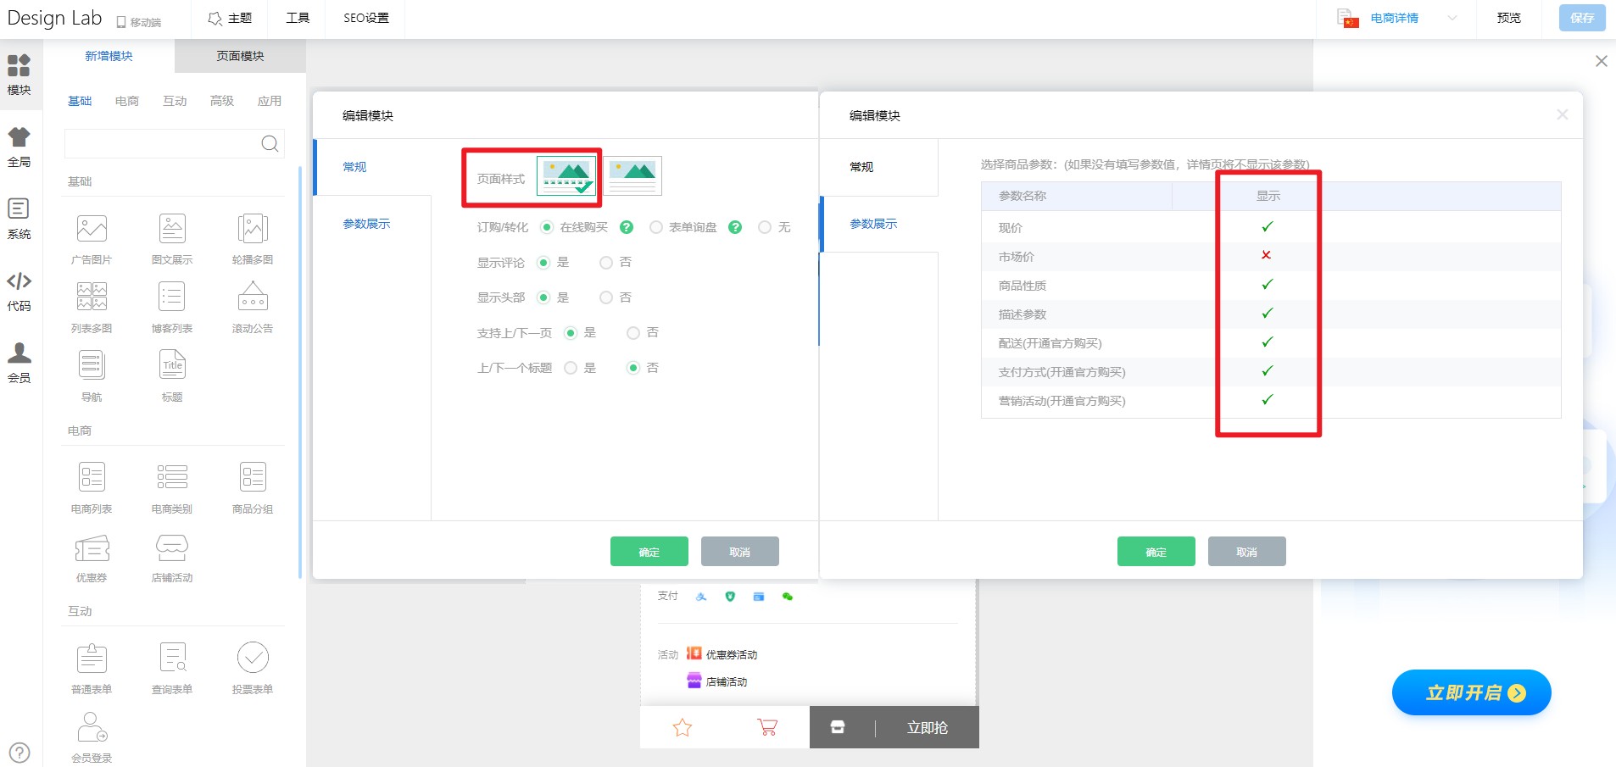Add the 电商类别 module

tap(172, 488)
